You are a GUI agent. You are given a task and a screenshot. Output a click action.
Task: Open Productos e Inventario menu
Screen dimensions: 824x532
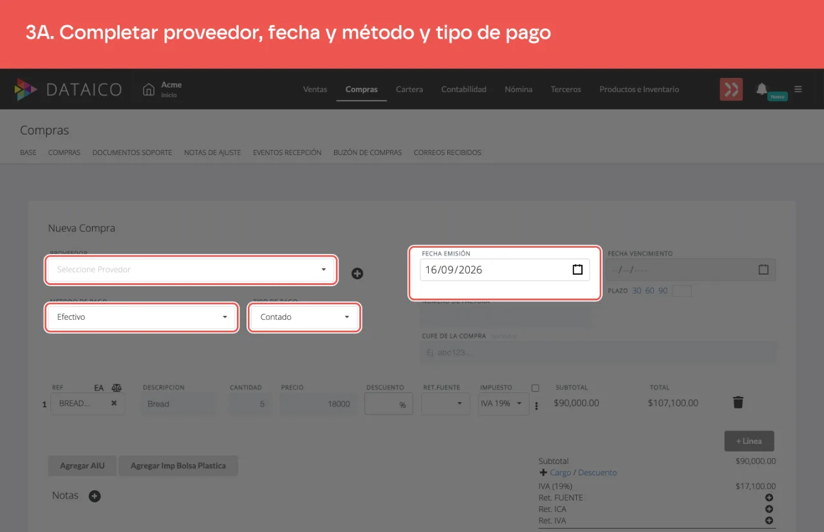coord(639,89)
